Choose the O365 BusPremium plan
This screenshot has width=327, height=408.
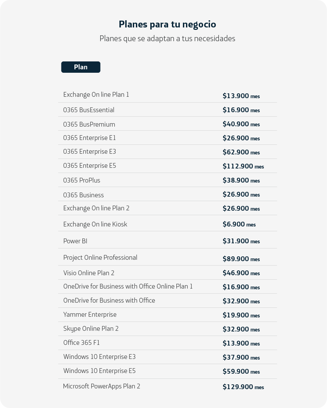click(167, 124)
